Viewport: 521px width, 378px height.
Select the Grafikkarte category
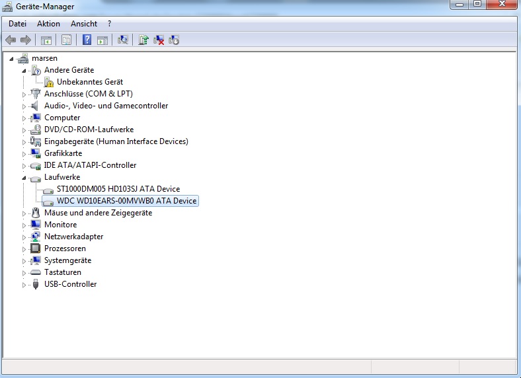pyautogui.click(x=63, y=153)
